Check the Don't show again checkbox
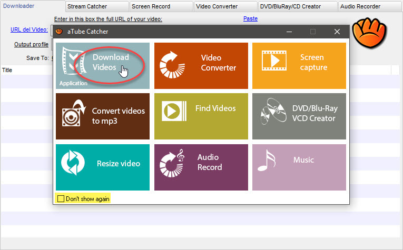 click(x=61, y=198)
